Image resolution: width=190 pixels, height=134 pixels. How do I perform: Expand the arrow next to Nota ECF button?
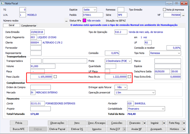tap(125, 129)
